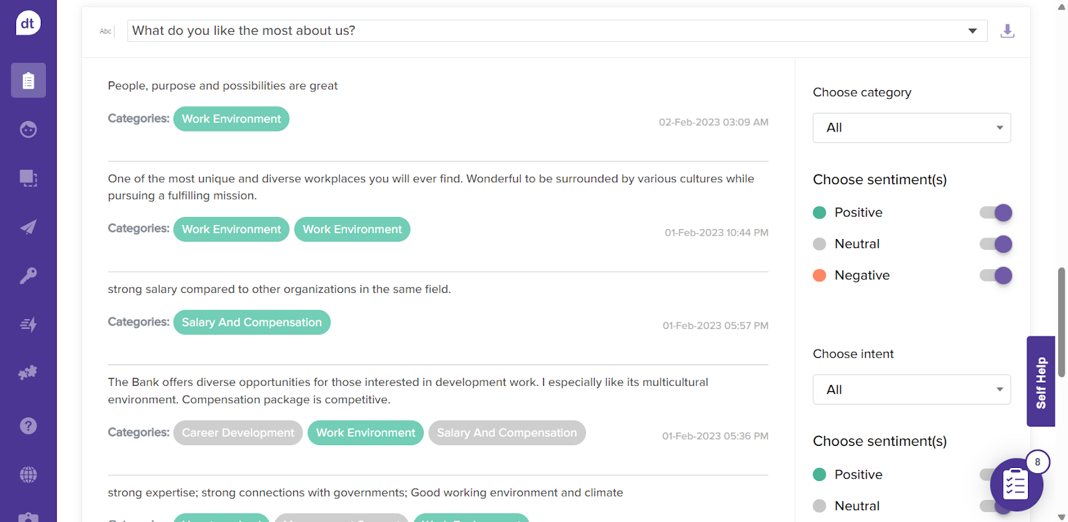Expand the Choose intent dropdown
The width and height of the screenshot is (1068, 522).
(x=911, y=390)
